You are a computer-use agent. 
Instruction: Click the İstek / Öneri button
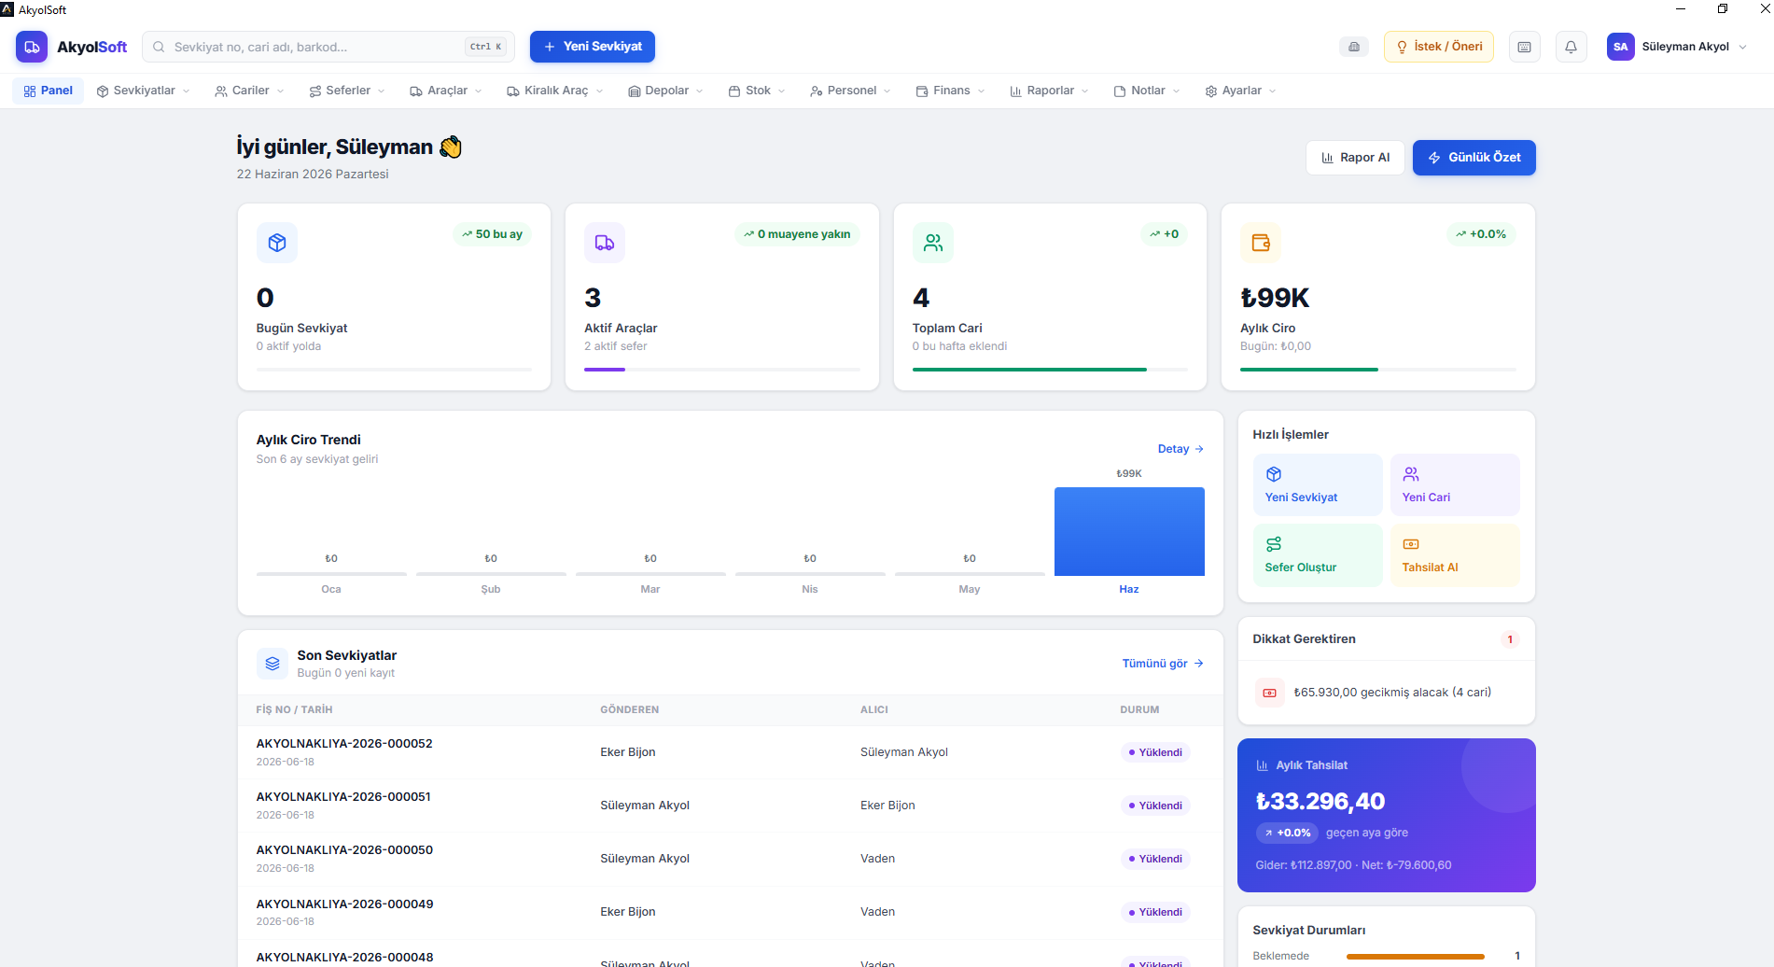pos(1439,47)
